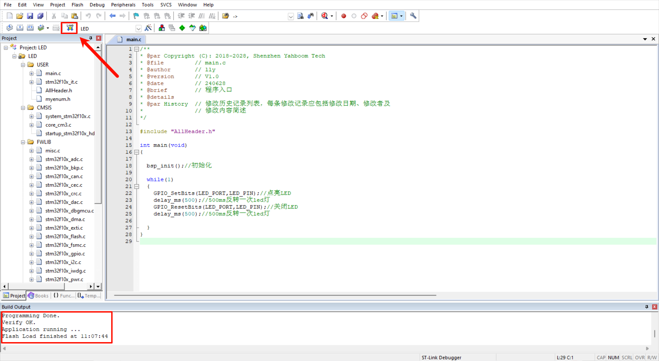Screen dimensions: 659x361
Task: Open the breakpoints kill-all dropdown arrow
Action: click(382, 16)
